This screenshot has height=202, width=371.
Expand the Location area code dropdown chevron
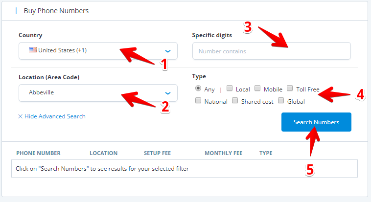pyautogui.click(x=168, y=93)
